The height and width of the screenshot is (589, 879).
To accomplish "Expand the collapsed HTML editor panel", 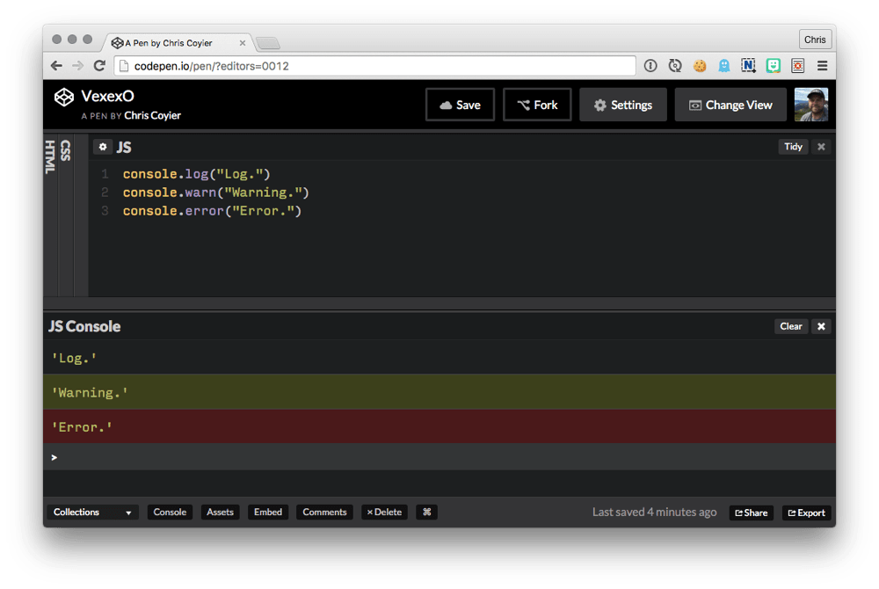I will click(x=49, y=156).
